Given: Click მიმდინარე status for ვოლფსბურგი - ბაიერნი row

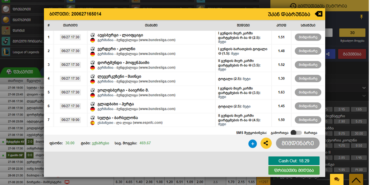Looking at the screenshot, I should 308,92.
